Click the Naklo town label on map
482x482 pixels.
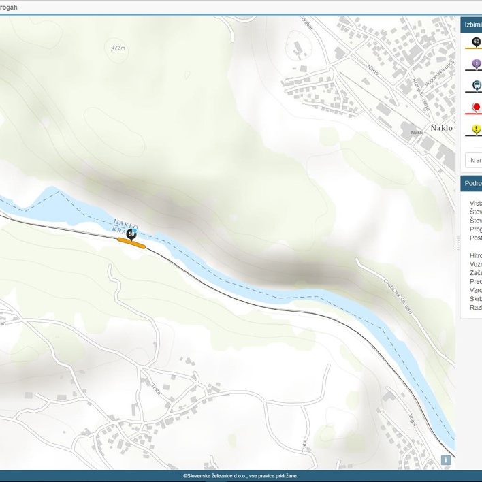click(x=443, y=146)
